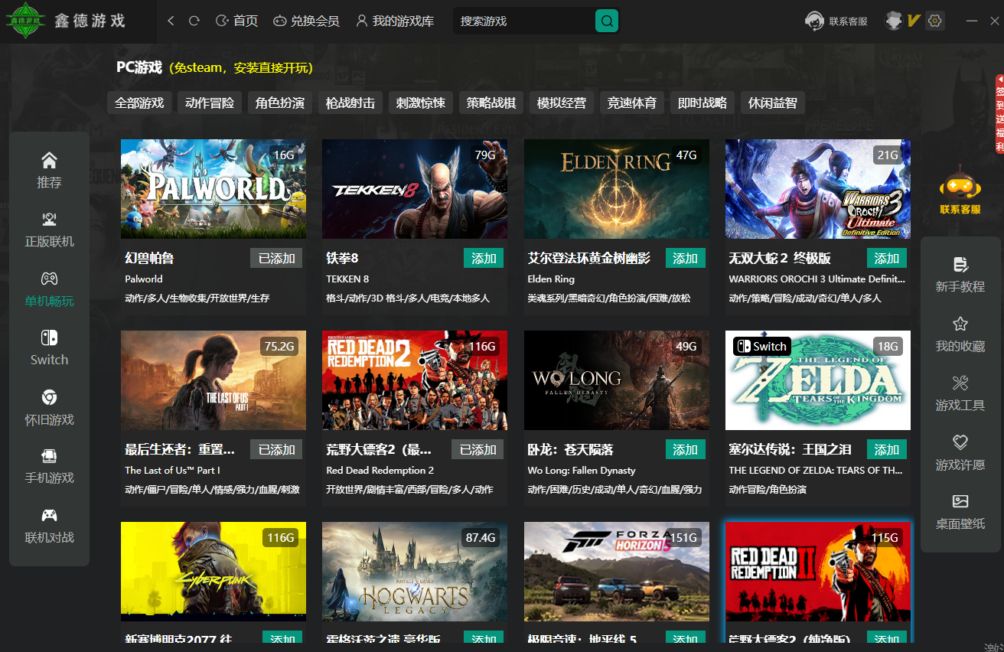
Task: Open 我的游戏库 game library
Action: (x=395, y=21)
